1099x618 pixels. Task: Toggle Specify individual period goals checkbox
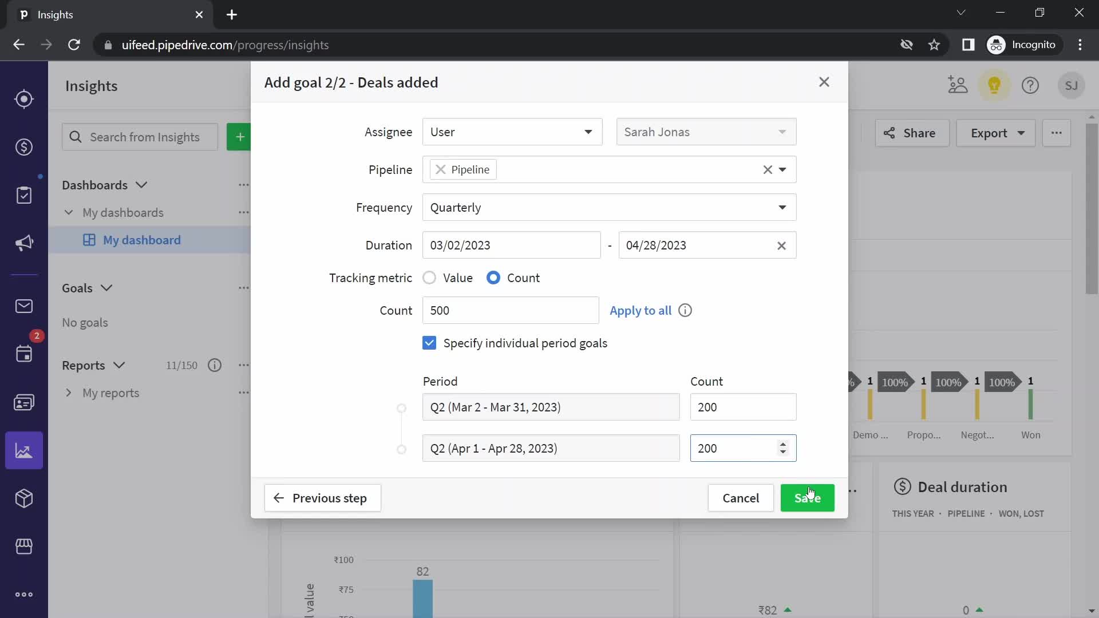429,343
